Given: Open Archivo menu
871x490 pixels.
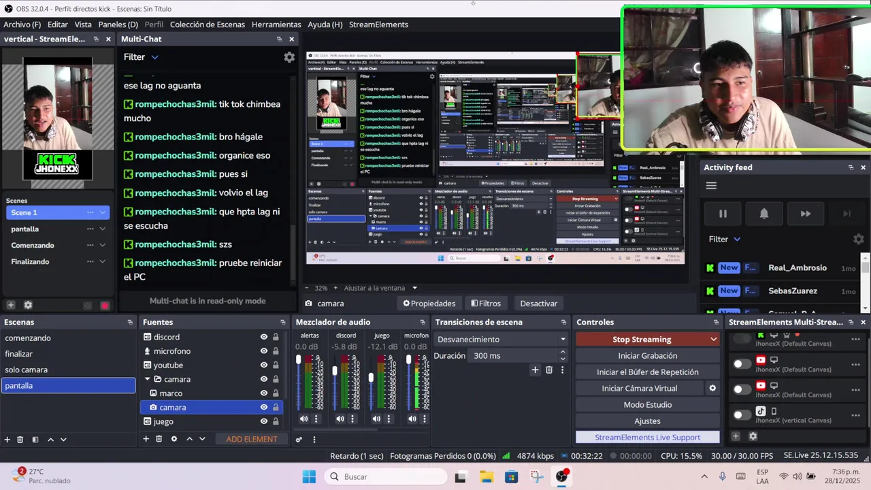Looking at the screenshot, I should [x=22, y=24].
